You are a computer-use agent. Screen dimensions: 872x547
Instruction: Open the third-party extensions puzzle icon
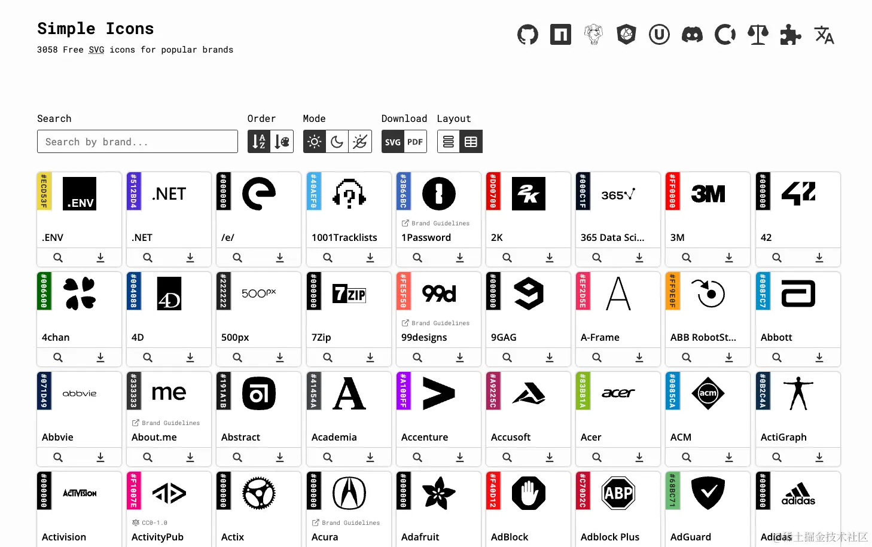pos(791,35)
